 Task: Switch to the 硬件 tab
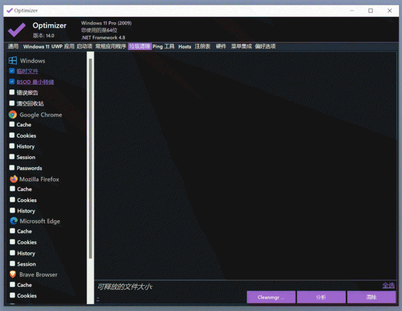coord(221,46)
